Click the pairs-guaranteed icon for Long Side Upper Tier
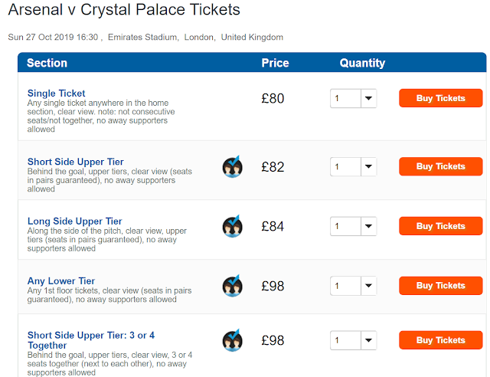490x377 pixels. point(233,227)
